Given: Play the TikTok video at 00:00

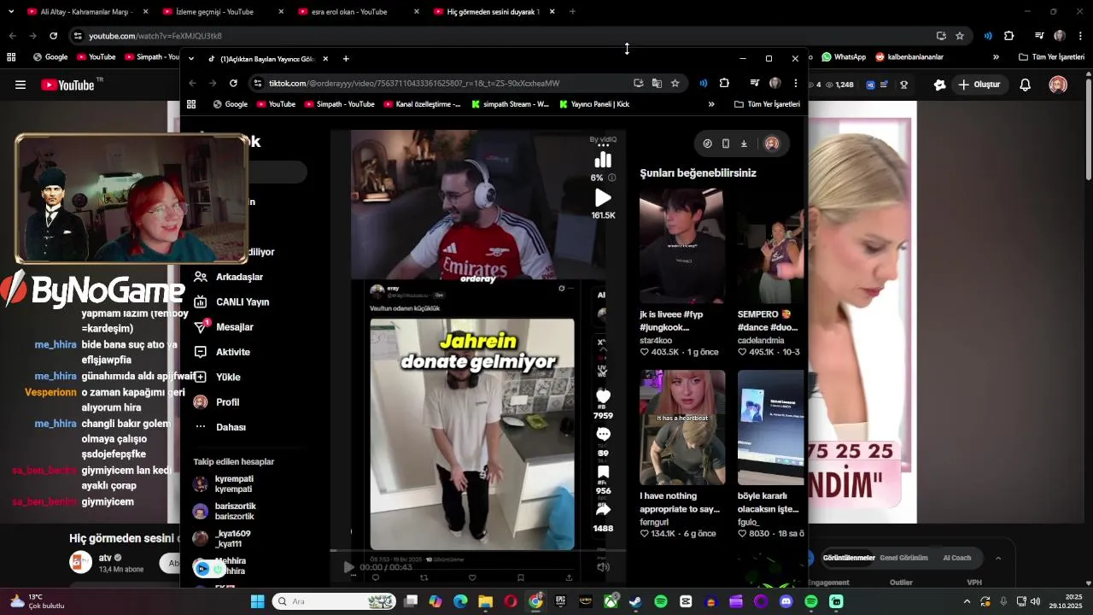Looking at the screenshot, I should point(348,567).
